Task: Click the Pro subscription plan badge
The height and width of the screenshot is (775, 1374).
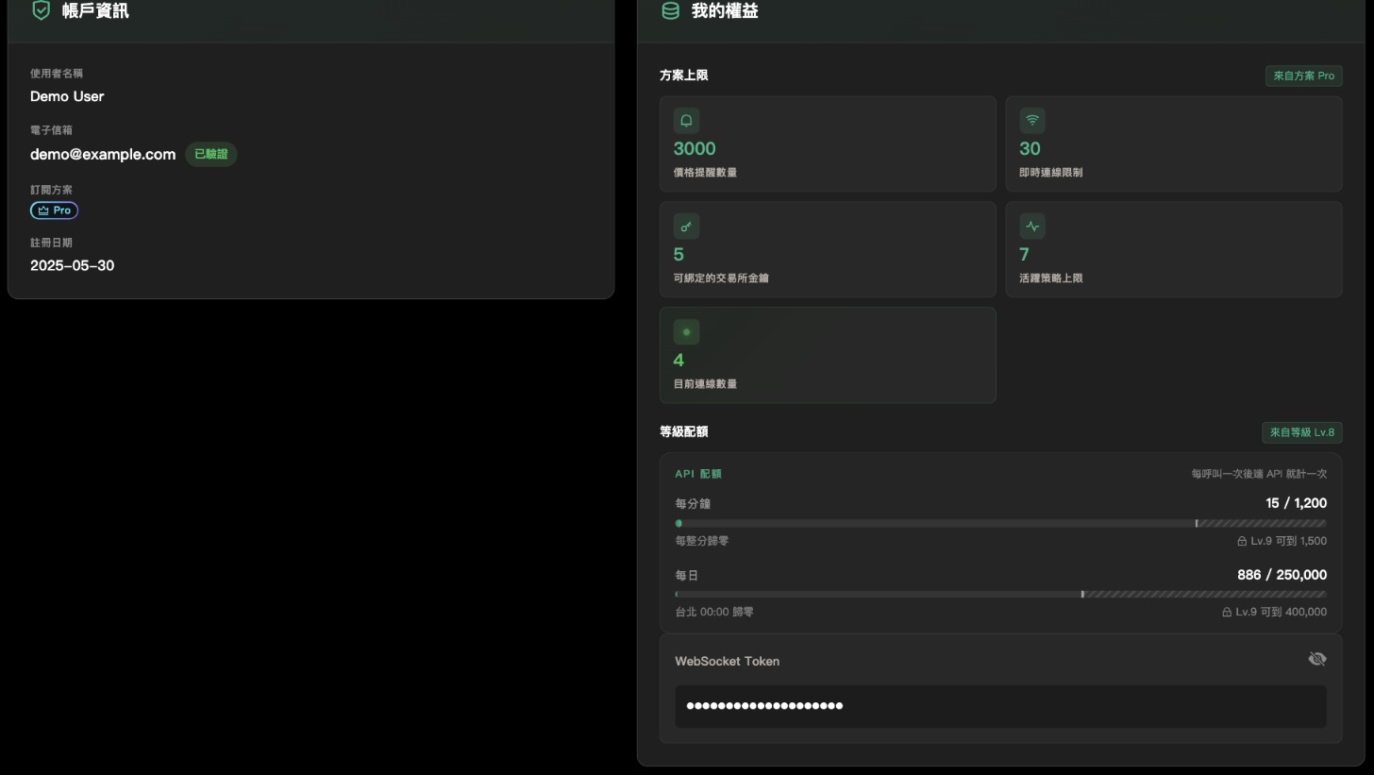Action: 54,211
